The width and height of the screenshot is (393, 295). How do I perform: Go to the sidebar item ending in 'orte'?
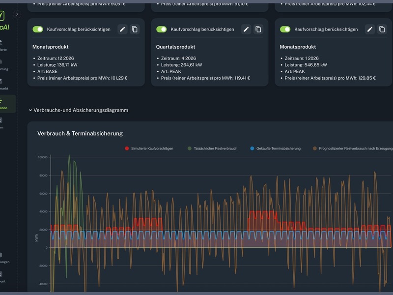click(x=2, y=45)
